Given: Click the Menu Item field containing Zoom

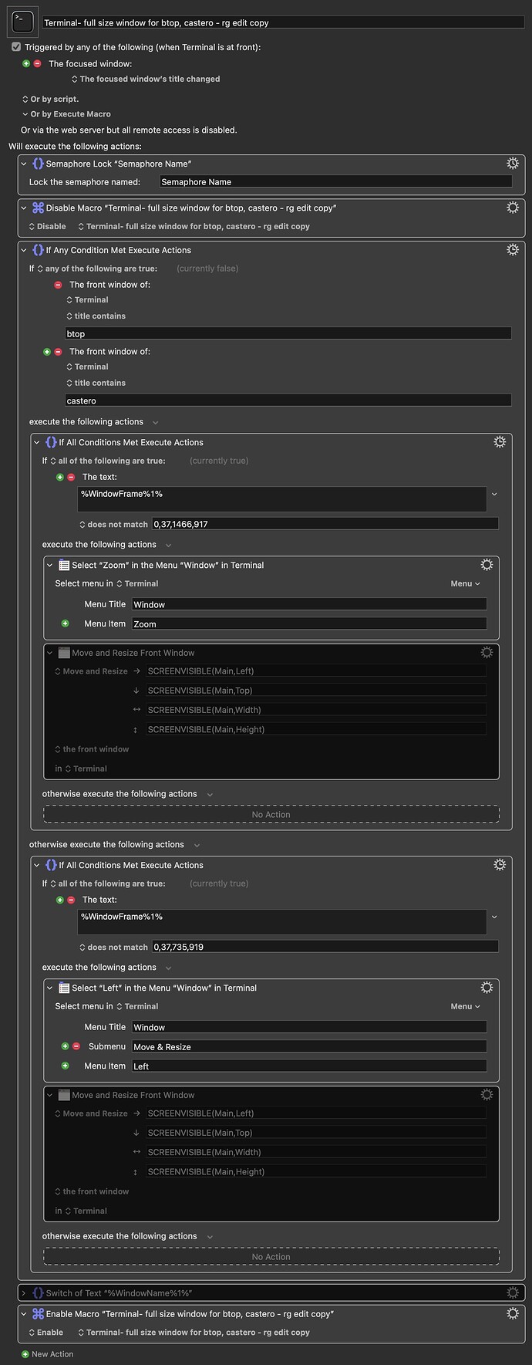Looking at the screenshot, I should (309, 623).
